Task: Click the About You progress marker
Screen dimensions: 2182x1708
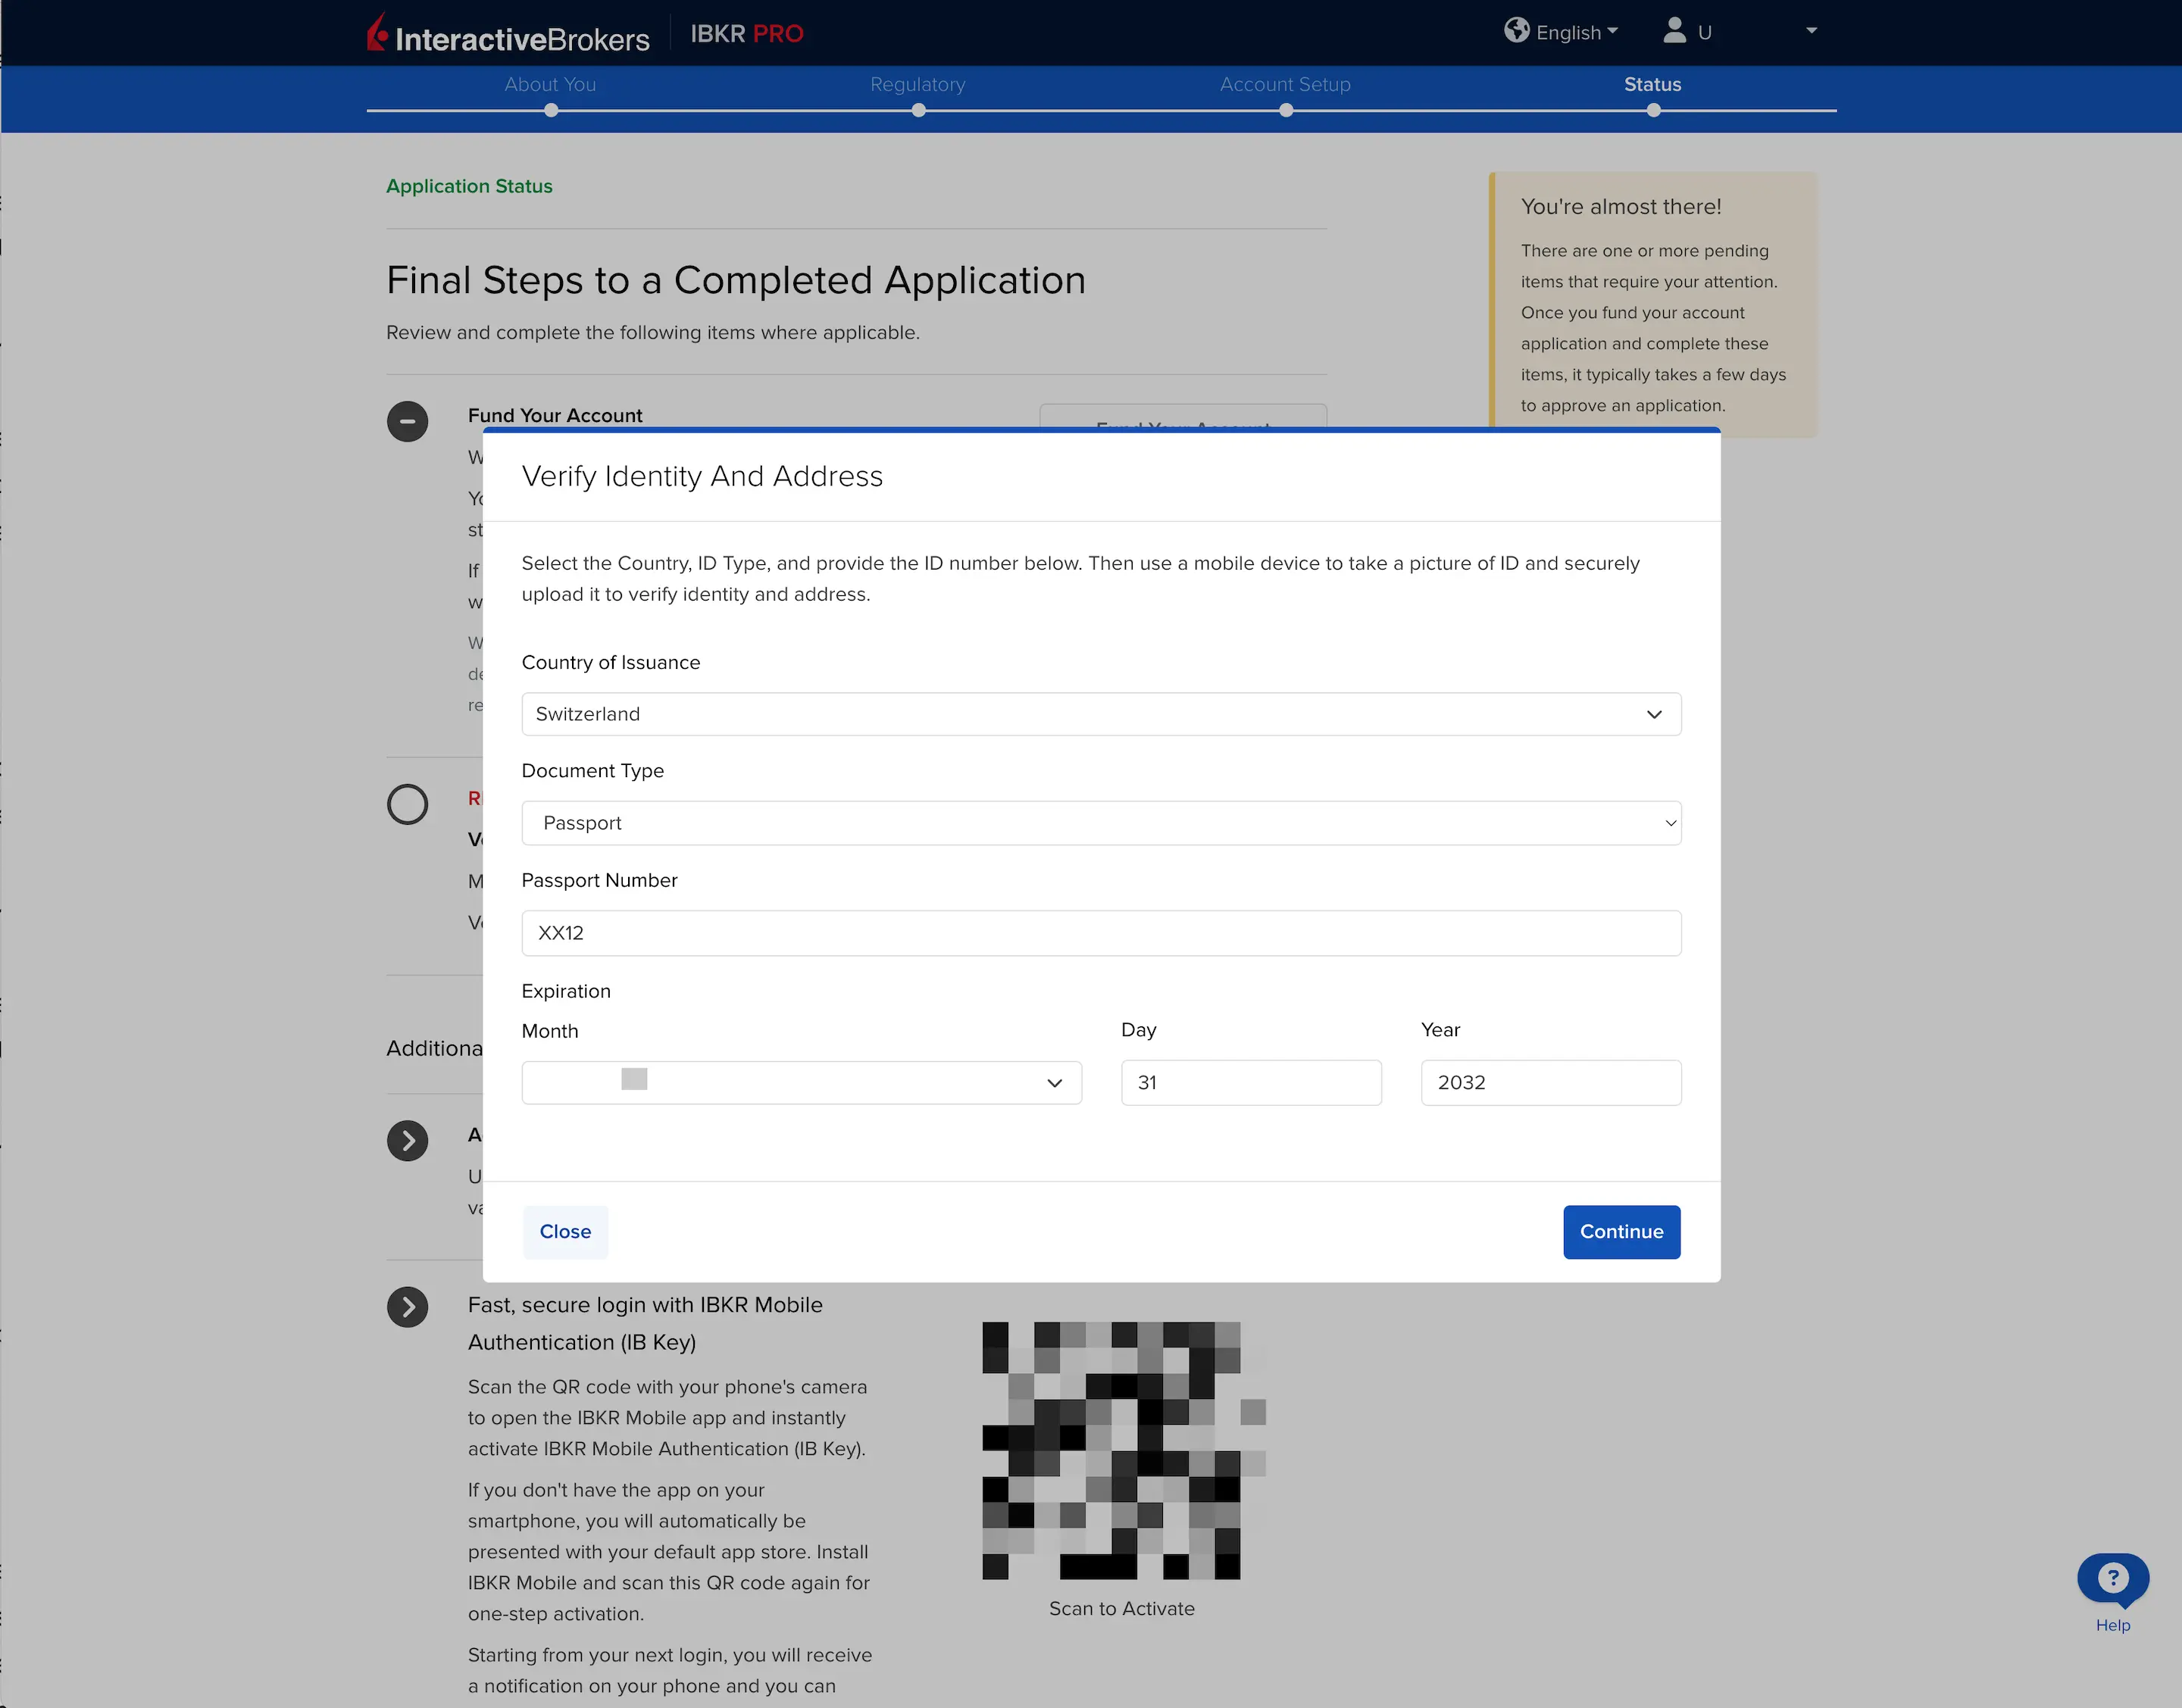Action: pyautogui.click(x=550, y=111)
